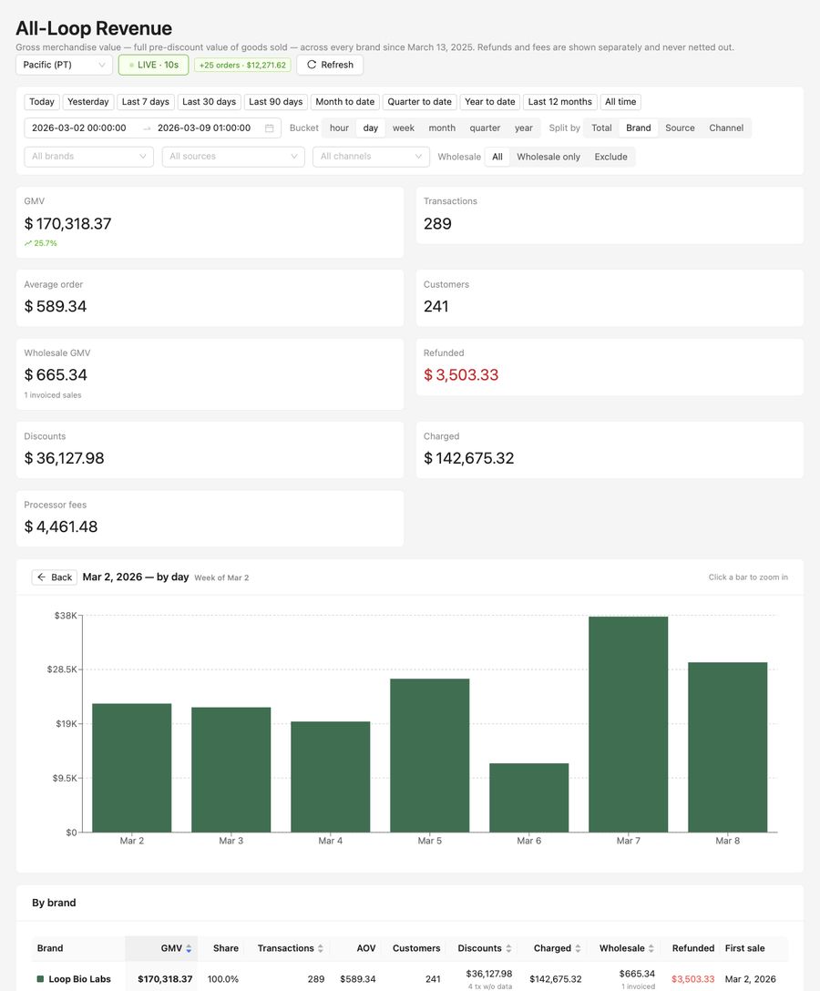Set bucket to year

click(524, 128)
